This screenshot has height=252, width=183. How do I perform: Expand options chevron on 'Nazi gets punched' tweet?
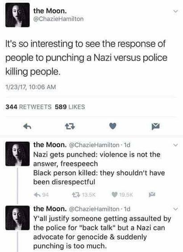(175, 145)
